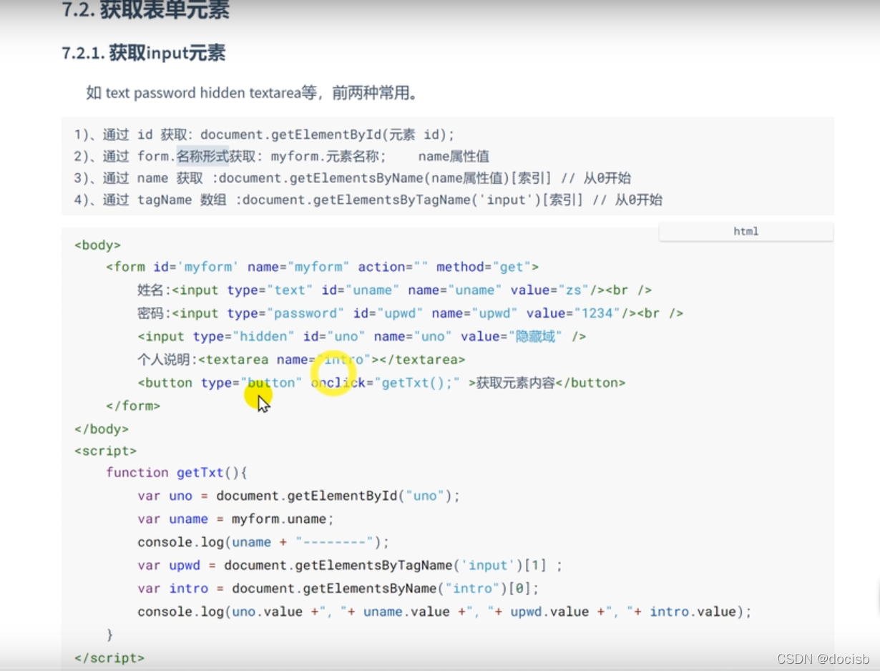The image size is (880, 671).
Task: Click the '个人说明:<textarea name="intro">' line
Action: tap(301, 360)
